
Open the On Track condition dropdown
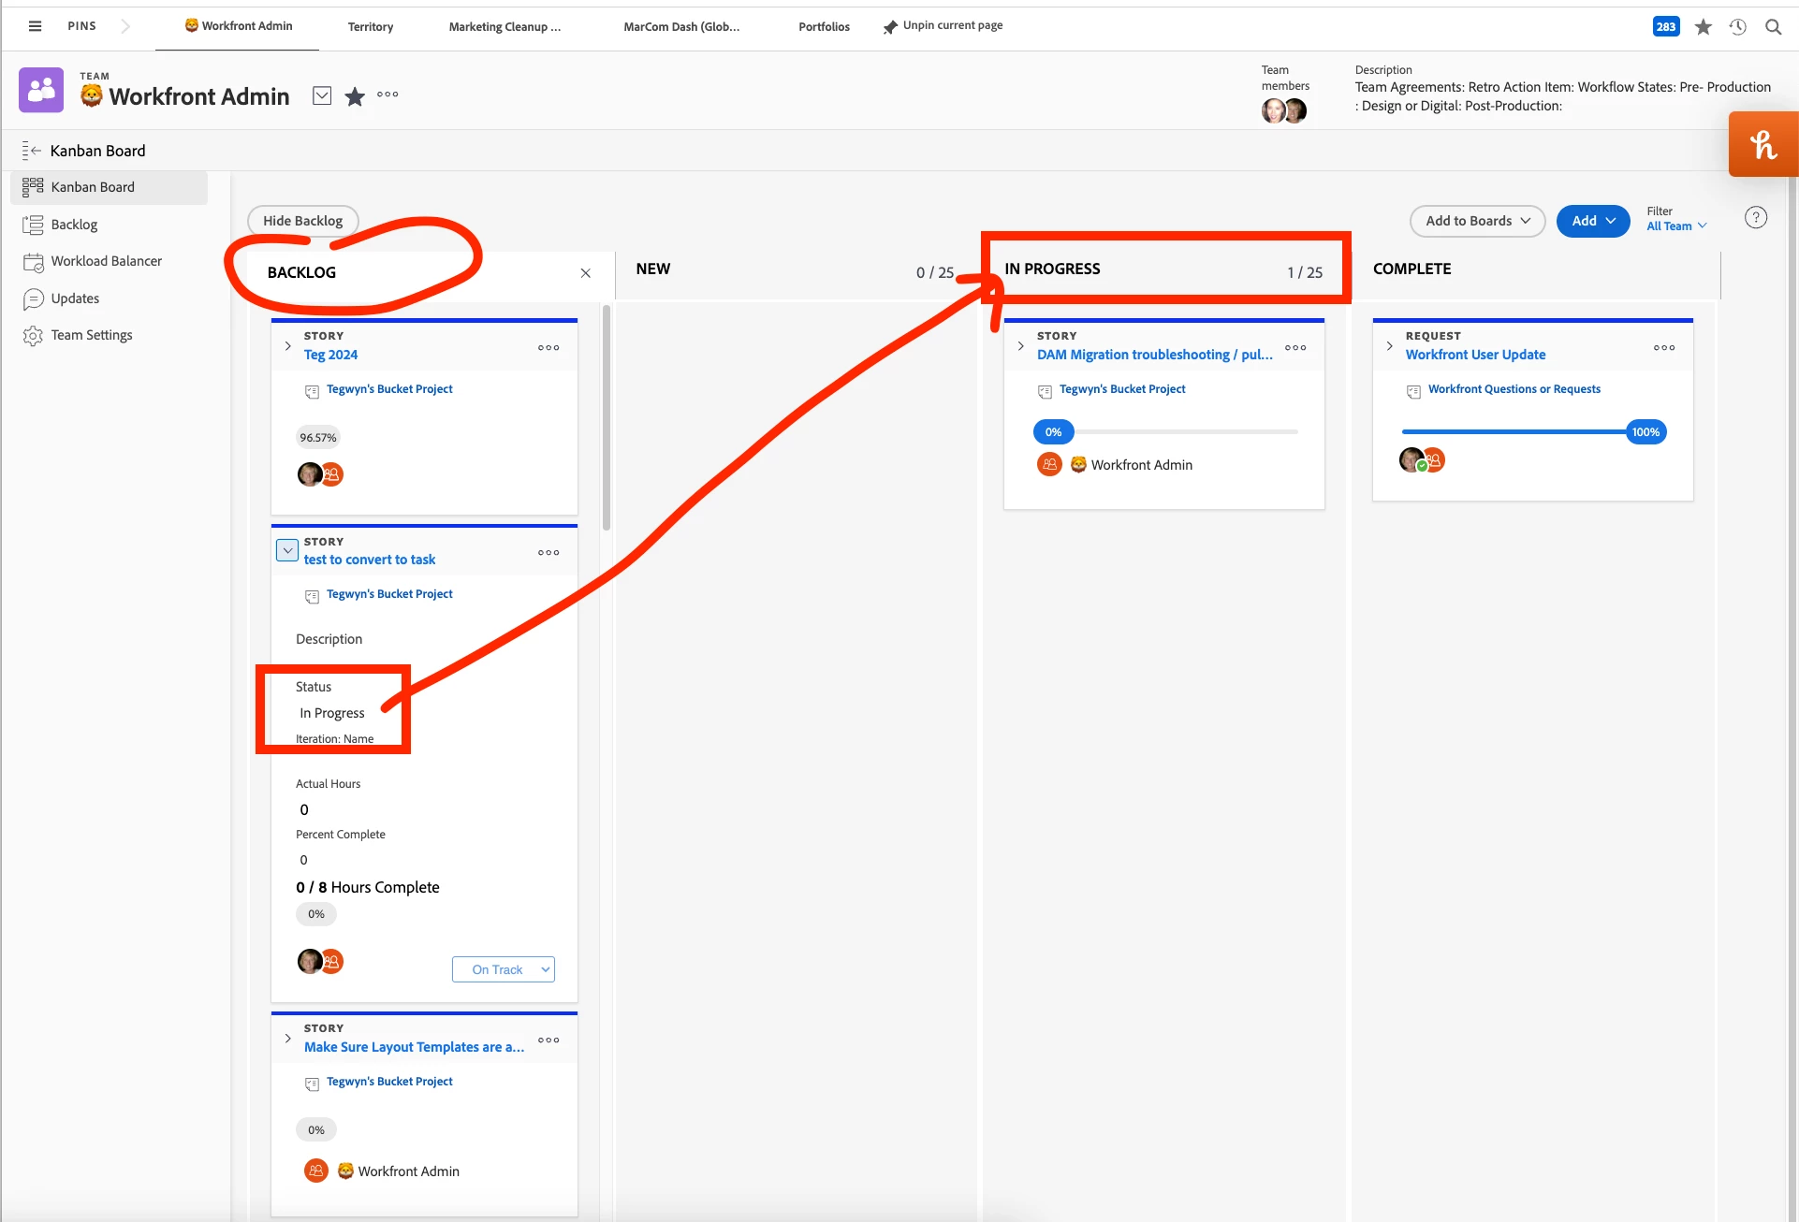(504, 969)
